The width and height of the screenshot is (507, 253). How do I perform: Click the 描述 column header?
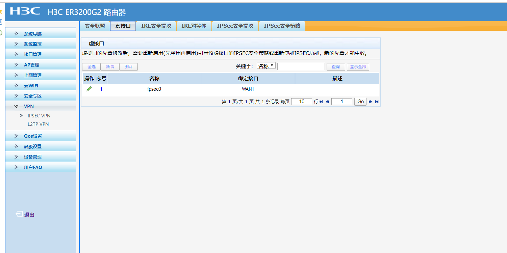click(337, 79)
